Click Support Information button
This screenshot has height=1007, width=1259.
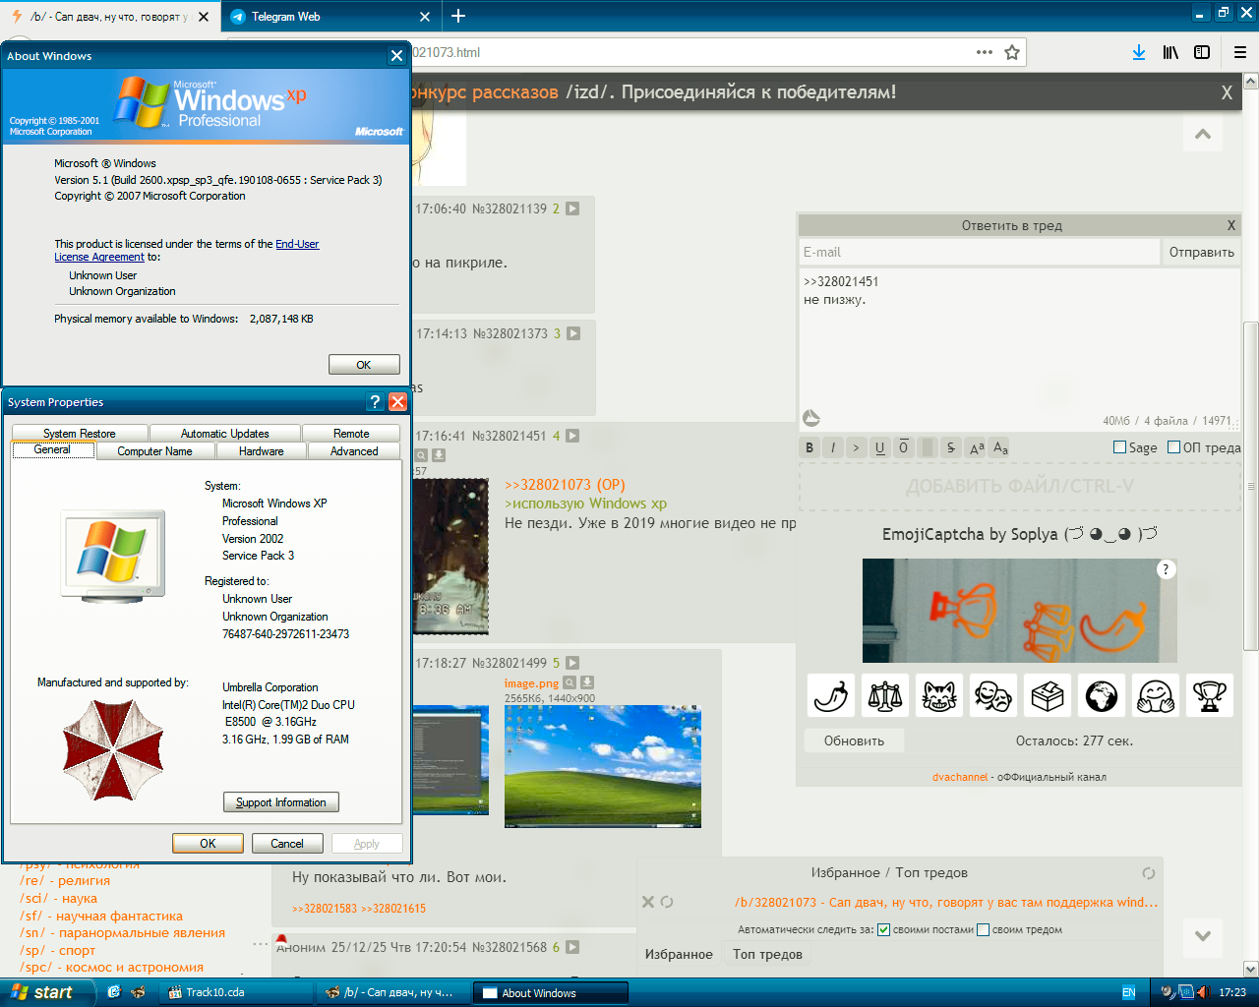[281, 802]
